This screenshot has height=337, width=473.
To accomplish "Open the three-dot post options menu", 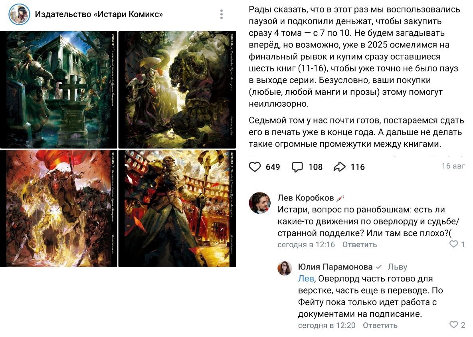I will click(x=222, y=14).
